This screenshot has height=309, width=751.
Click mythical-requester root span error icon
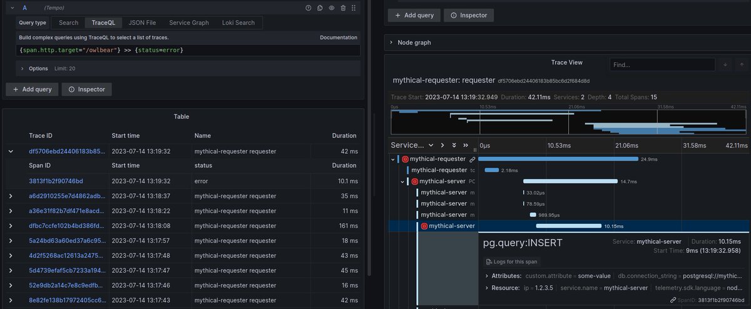click(x=405, y=160)
